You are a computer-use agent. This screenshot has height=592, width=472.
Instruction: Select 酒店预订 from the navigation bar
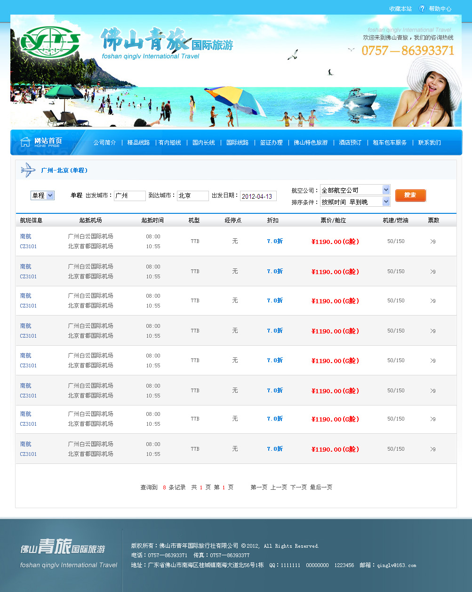click(x=350, y=143)
